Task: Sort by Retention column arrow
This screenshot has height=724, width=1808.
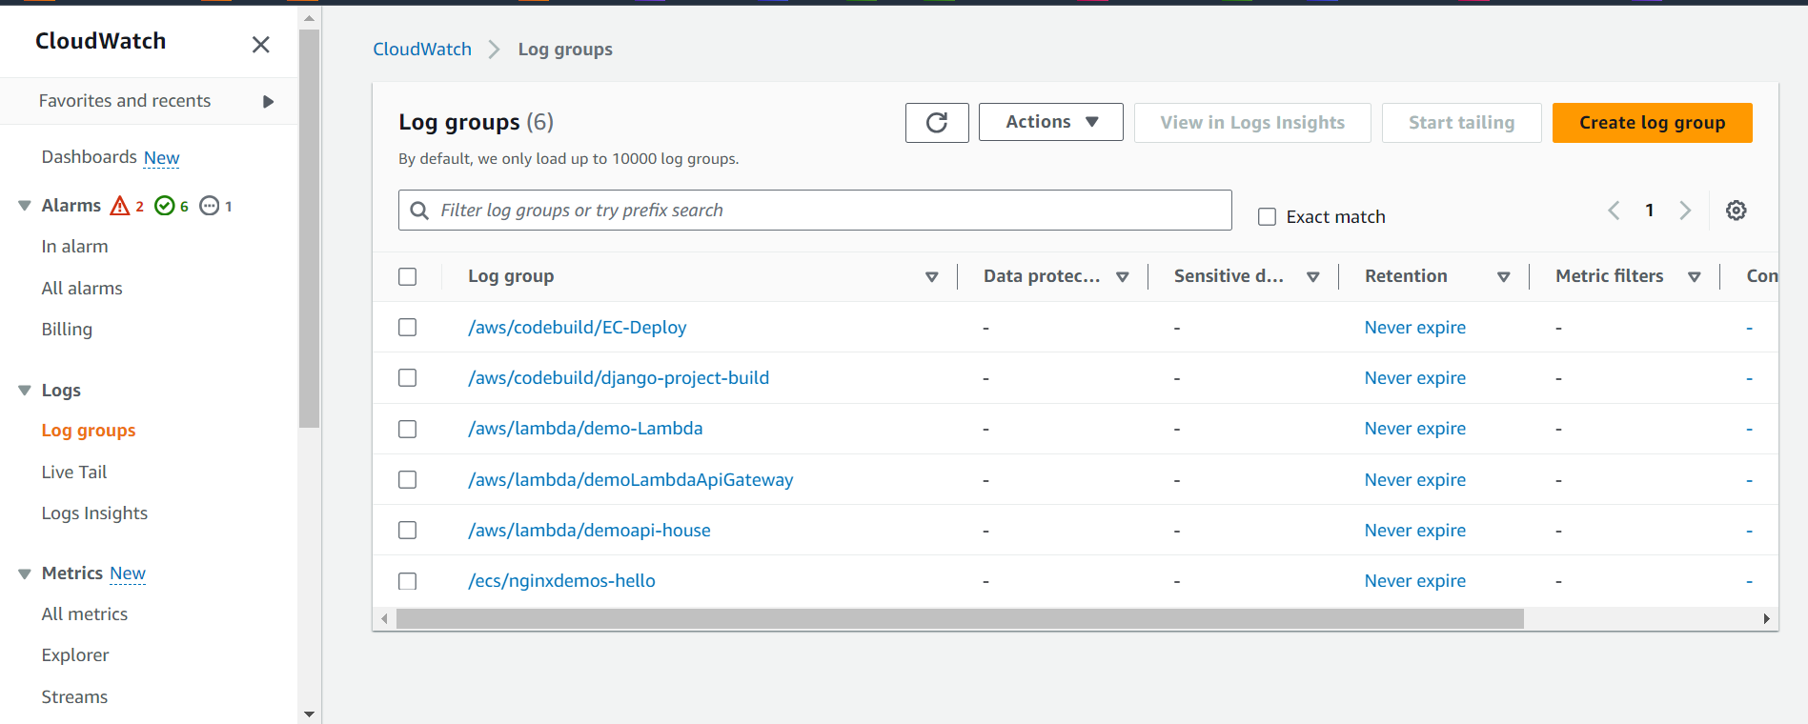Action: point(1504,277)
